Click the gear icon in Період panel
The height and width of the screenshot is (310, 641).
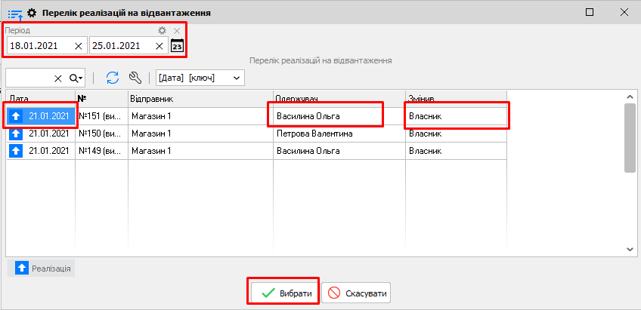(162, 31)
